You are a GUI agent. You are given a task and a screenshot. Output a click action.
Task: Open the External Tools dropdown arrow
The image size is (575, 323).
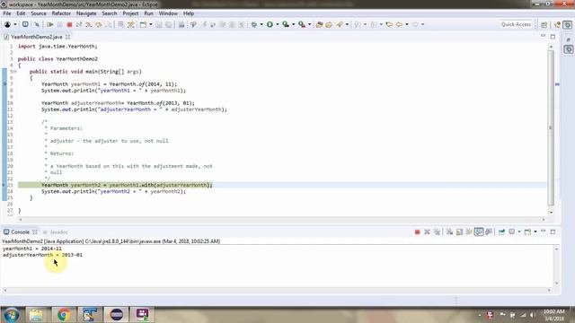point(310,24)
